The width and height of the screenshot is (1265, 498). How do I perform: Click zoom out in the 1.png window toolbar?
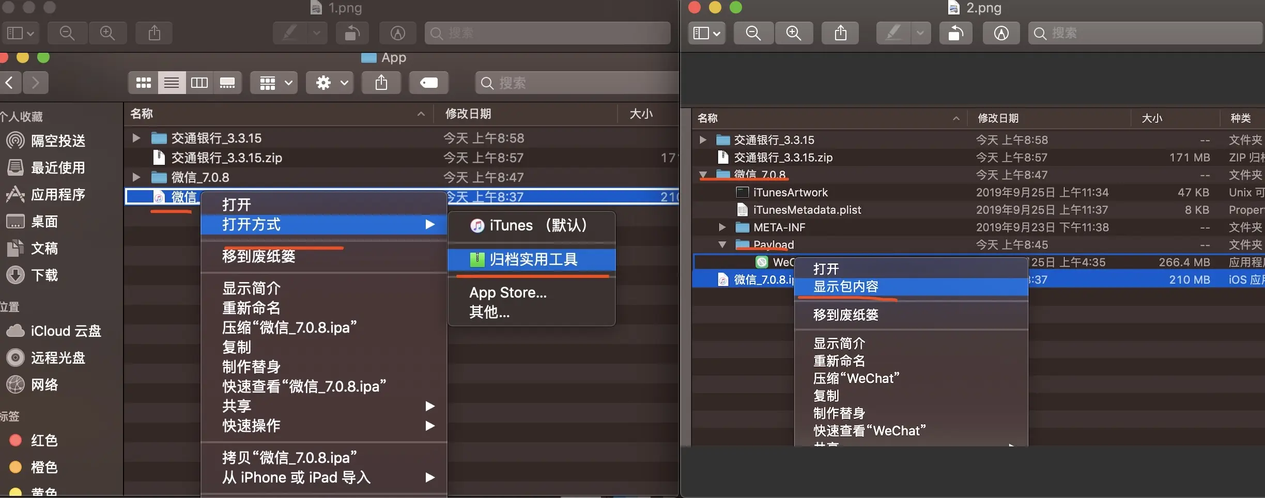67,33
